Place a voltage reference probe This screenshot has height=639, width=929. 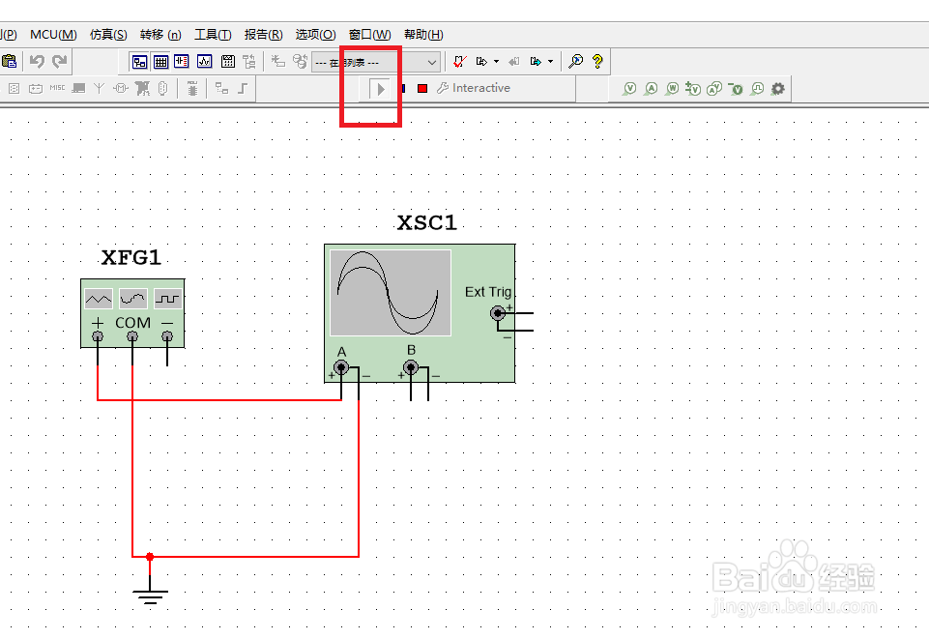(736, 89)
